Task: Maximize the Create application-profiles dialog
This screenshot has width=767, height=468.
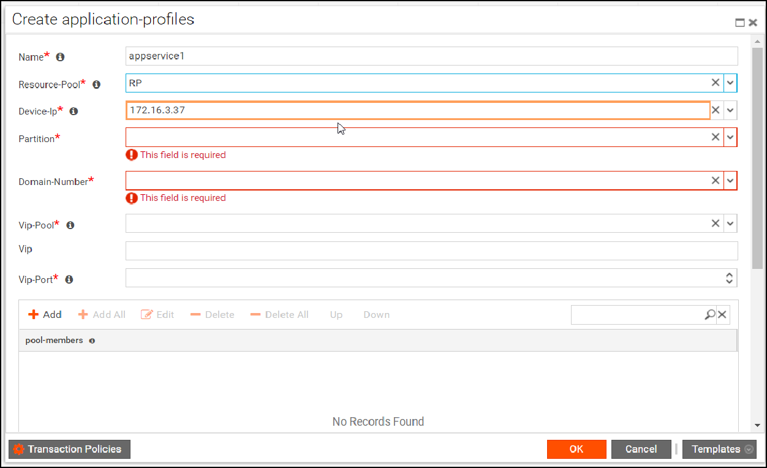Action: pos(740,23)
